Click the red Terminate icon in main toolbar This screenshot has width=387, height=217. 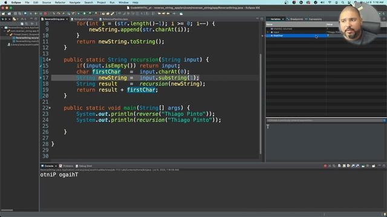(45, 14)
